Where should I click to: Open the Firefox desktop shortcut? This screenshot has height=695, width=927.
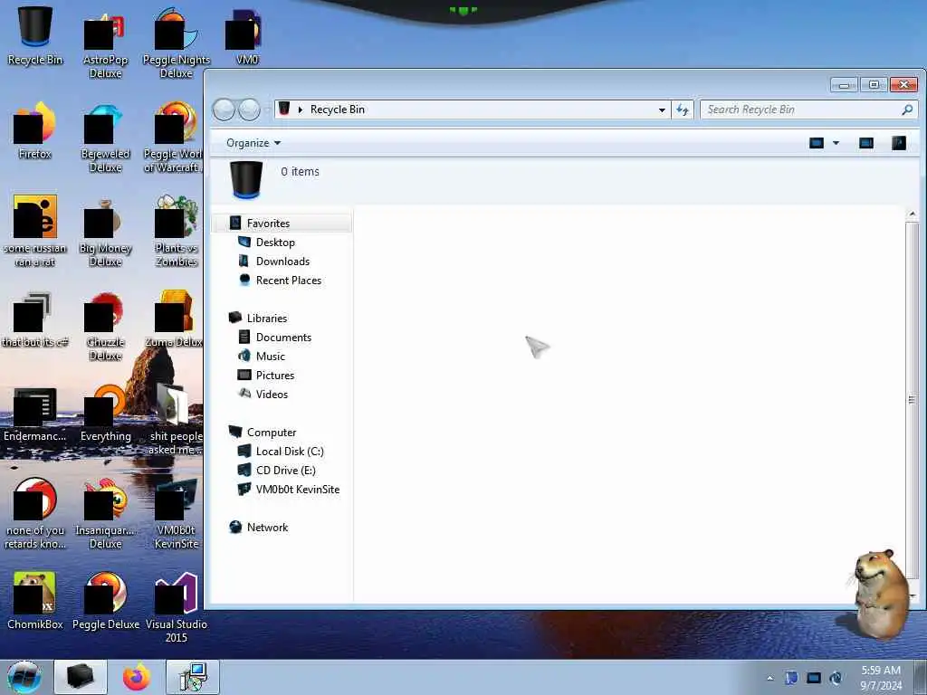click(35, 130)
